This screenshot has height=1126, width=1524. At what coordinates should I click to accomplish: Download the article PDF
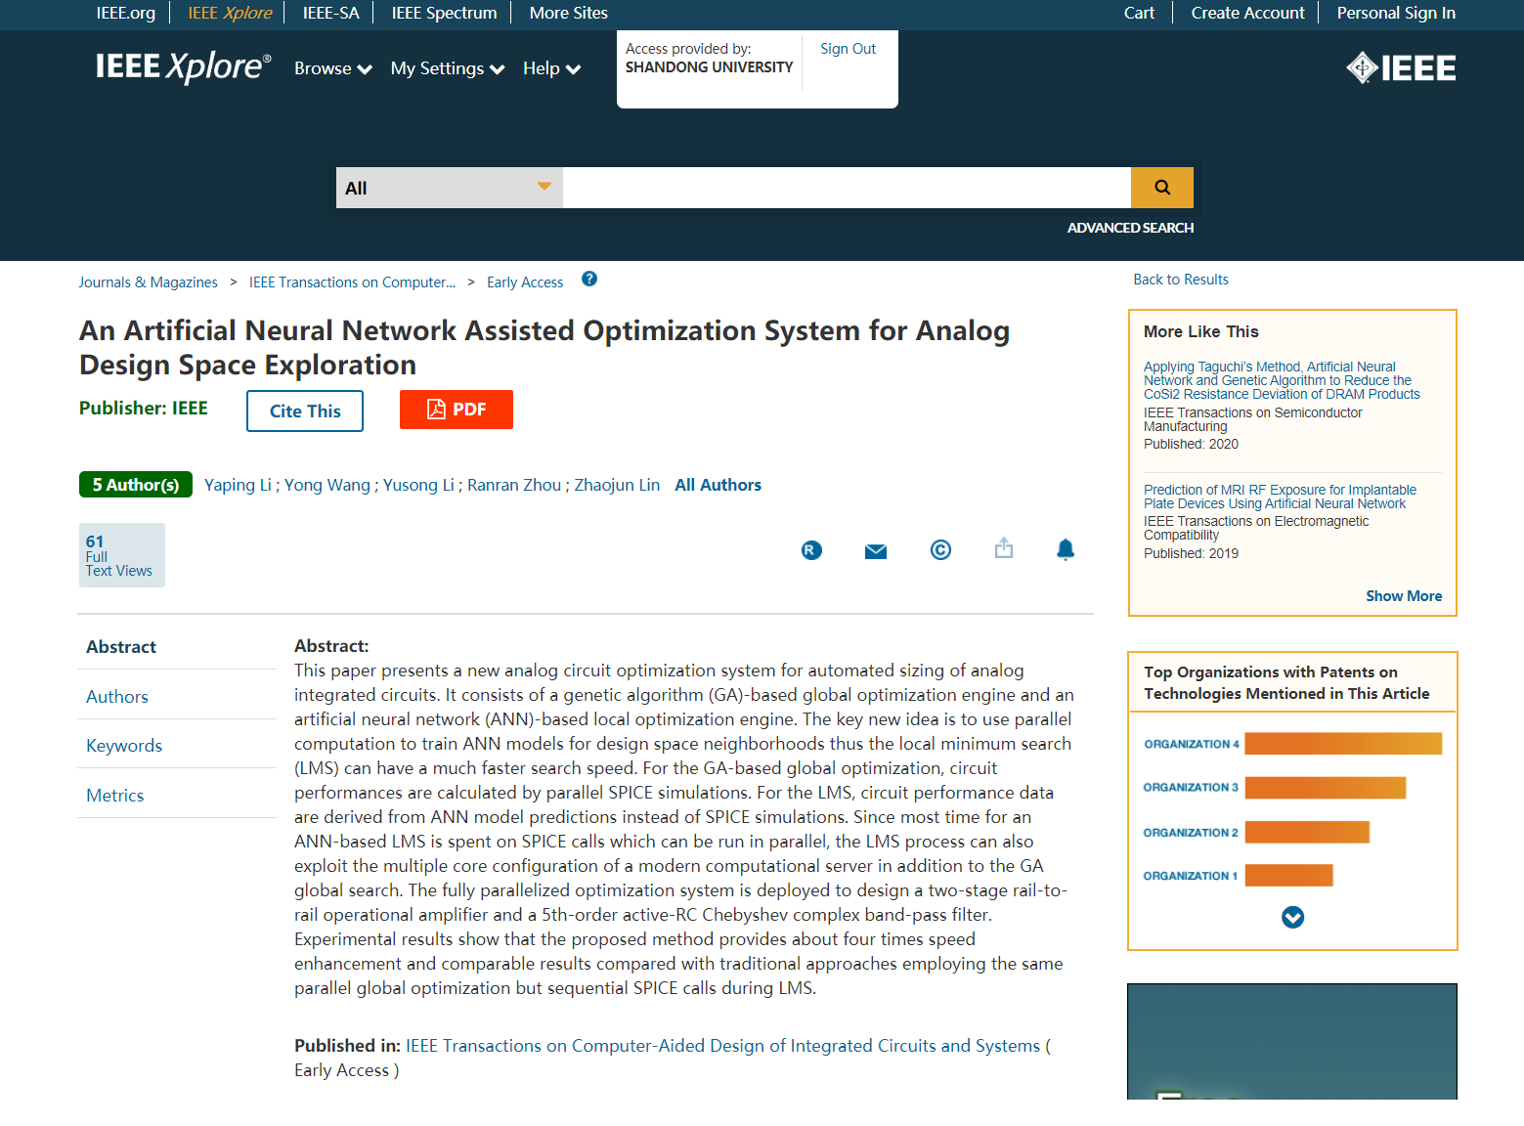[x=456, y=410]
